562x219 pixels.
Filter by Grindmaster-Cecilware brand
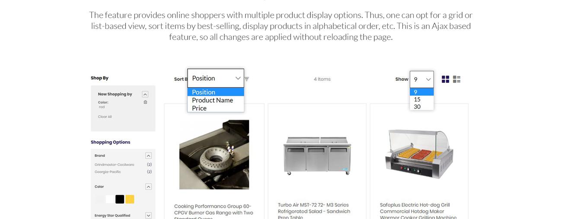115,165
